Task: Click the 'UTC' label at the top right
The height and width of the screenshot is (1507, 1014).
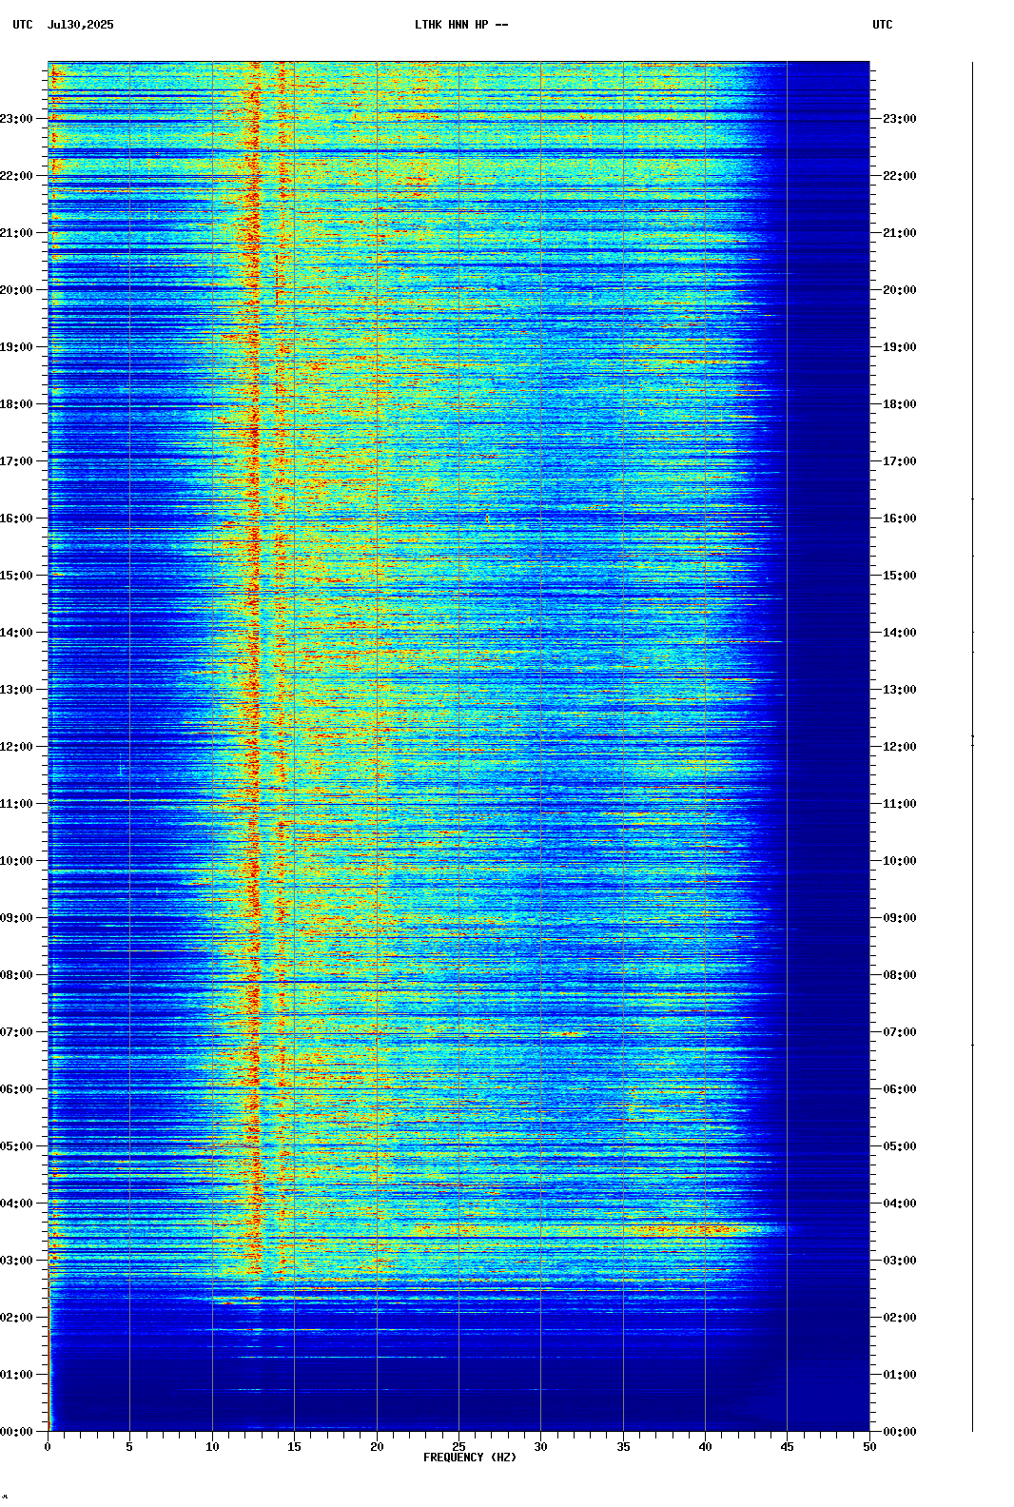Action: click(x=883, y=25)
